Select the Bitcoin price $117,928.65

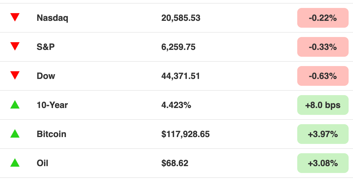tap(185, 134)
